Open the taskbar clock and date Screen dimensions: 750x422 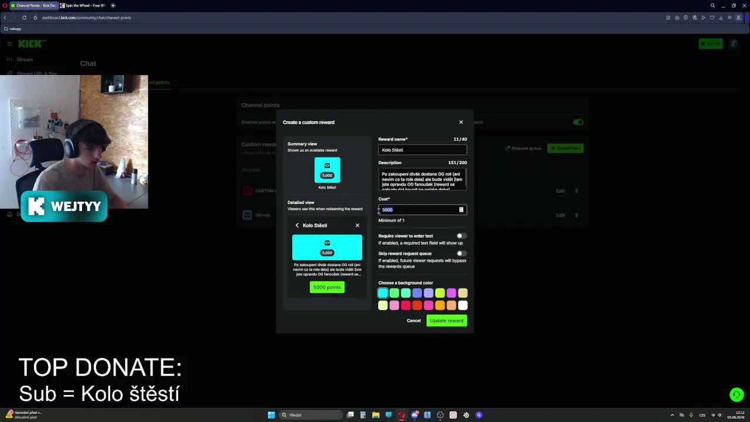(735, 415)
